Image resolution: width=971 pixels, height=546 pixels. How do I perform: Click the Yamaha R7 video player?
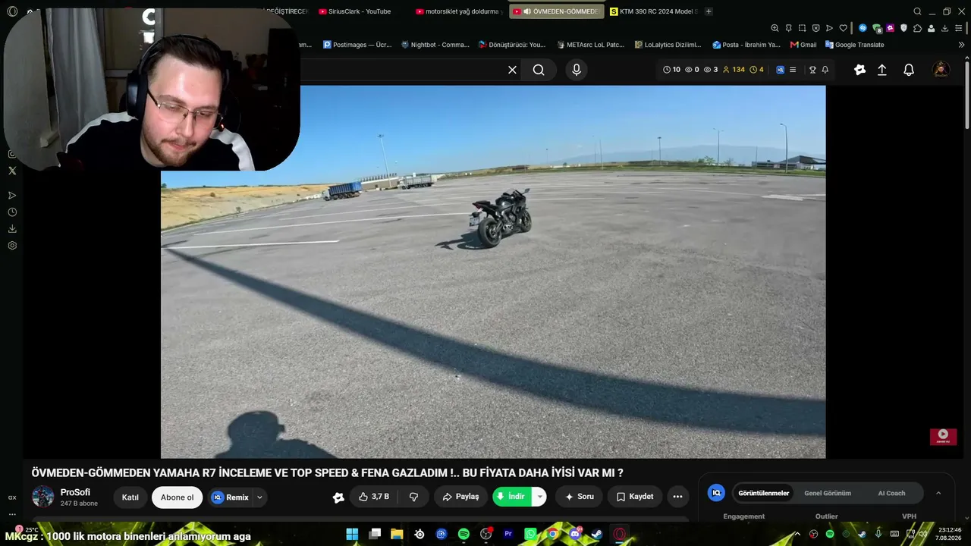(493, 271)
